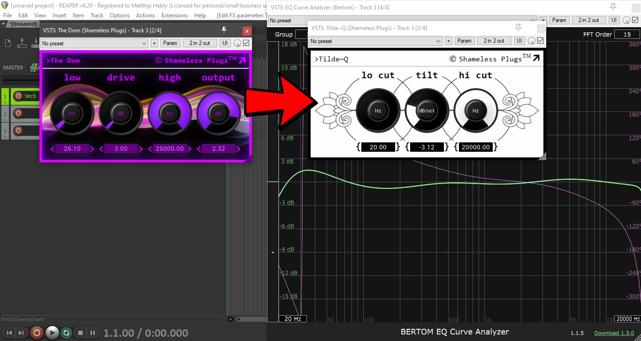Viewport: 641px width, 341px height.
Task: Open The Dom preset dropdown
Action: coord(94,43)
